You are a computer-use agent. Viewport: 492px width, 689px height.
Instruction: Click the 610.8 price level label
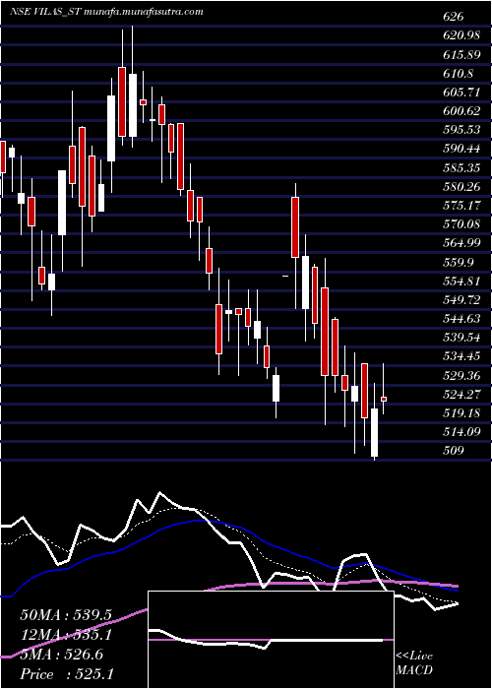point(459,74)
